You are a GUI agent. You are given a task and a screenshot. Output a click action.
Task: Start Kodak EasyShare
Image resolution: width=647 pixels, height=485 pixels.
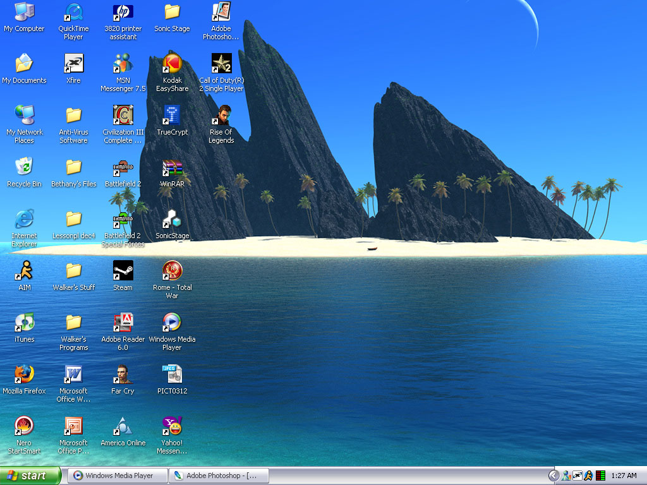click(x=172, y=64)
